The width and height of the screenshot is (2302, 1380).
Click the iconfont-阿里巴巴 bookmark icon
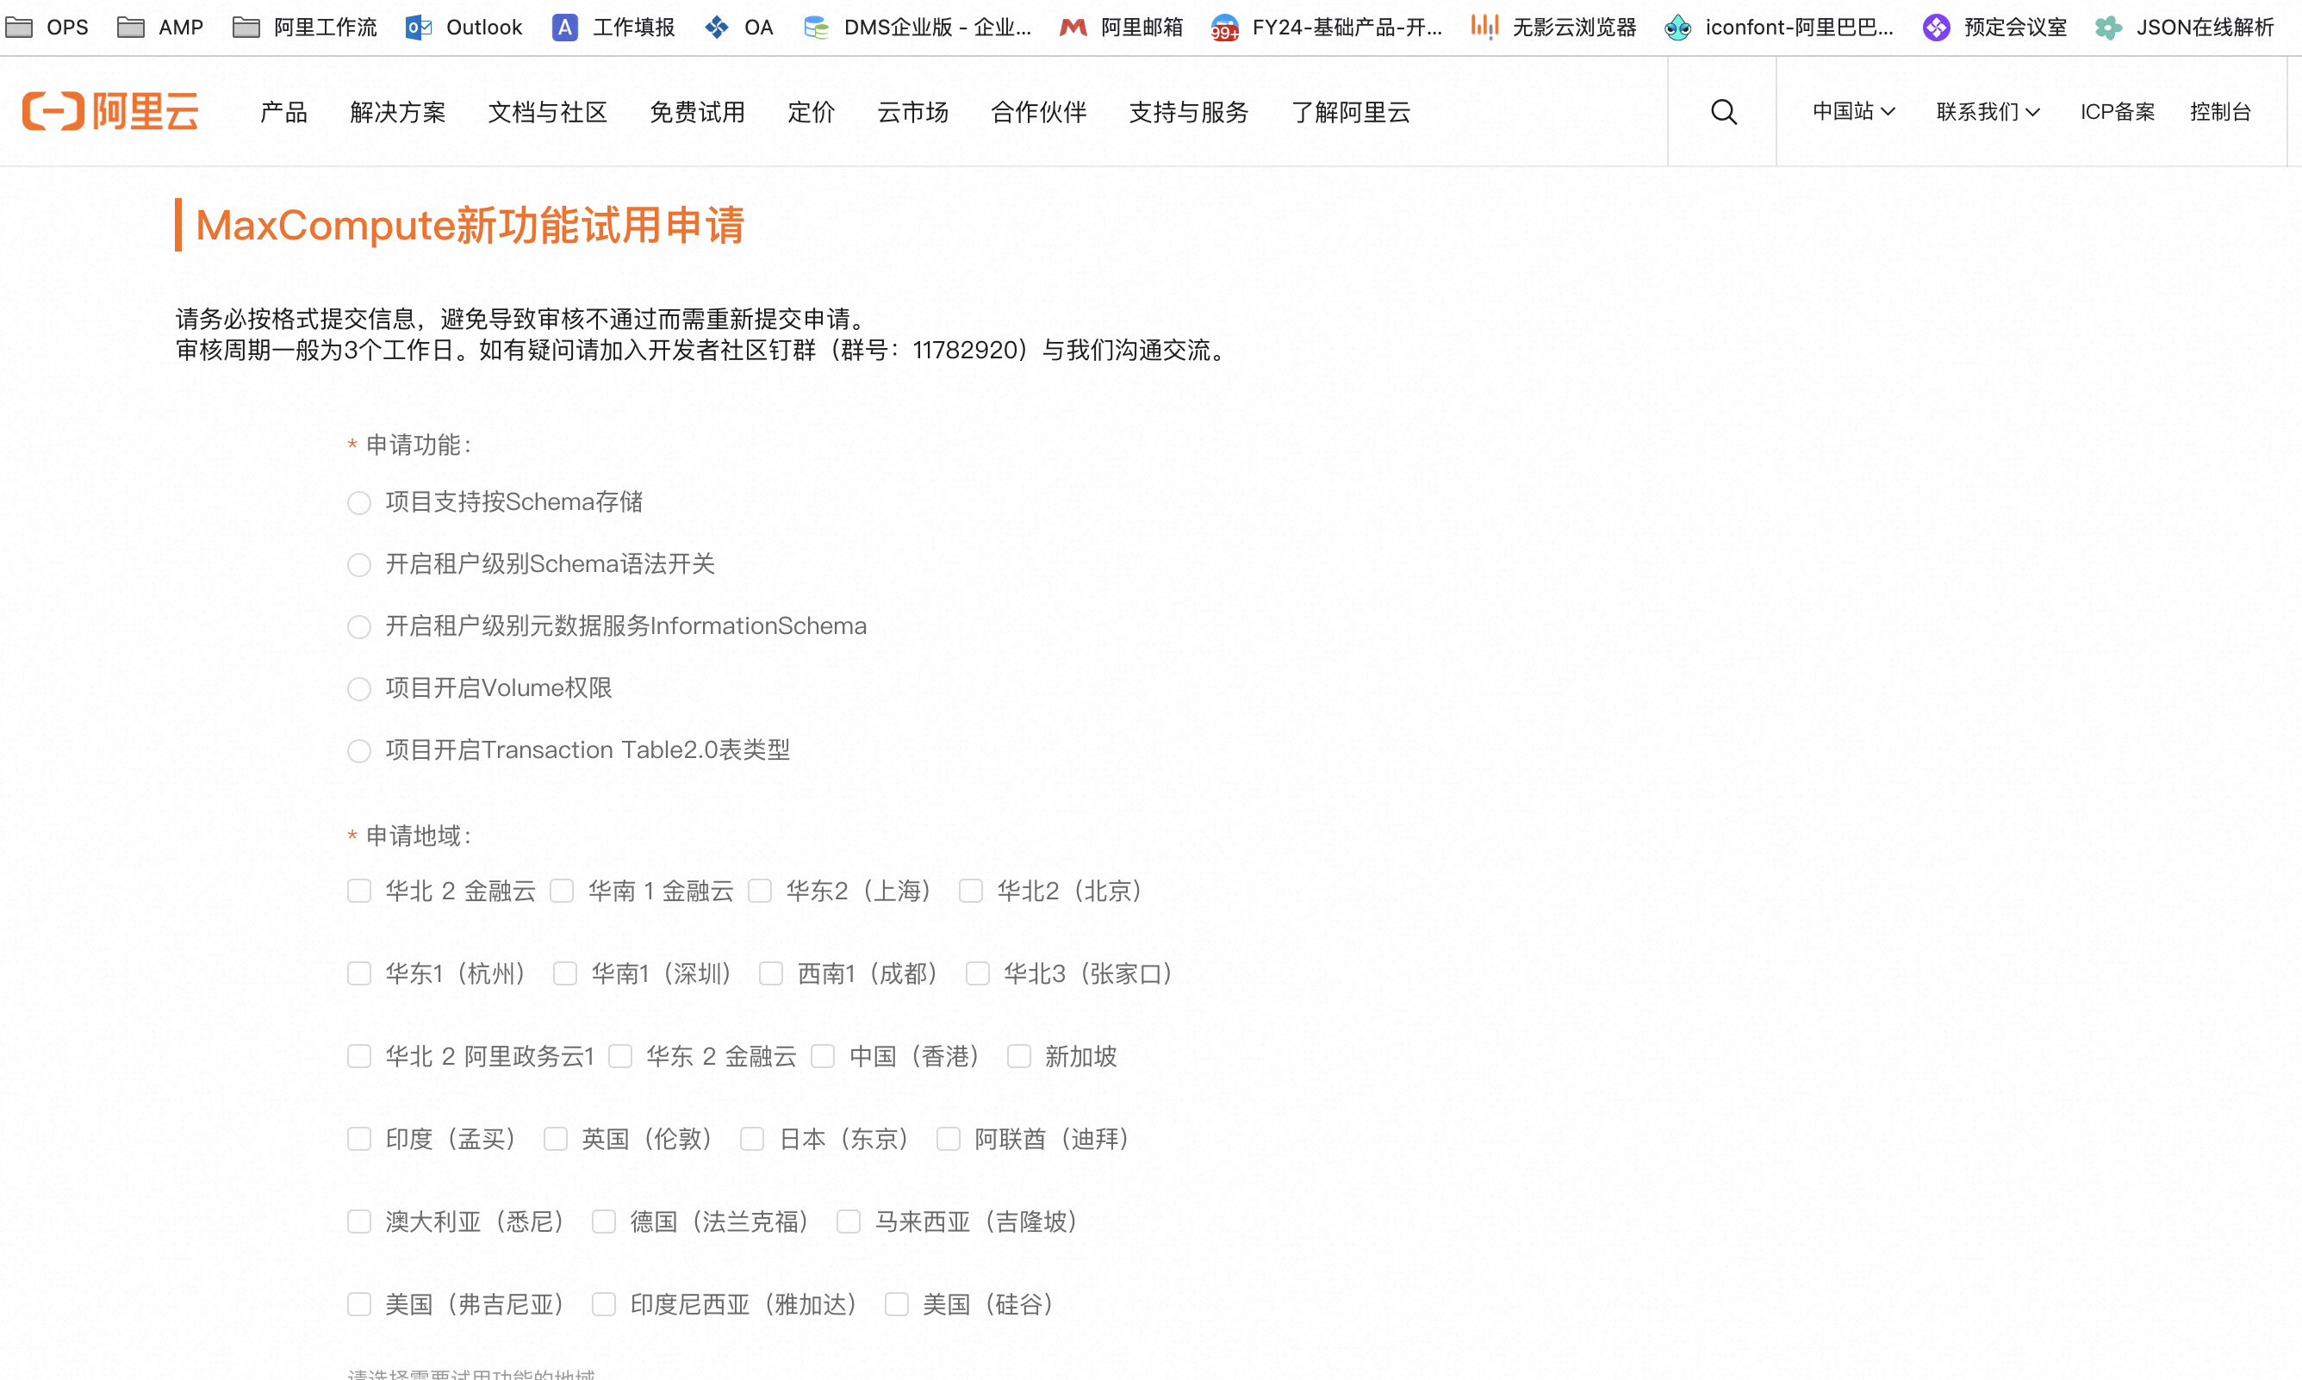1678,27
